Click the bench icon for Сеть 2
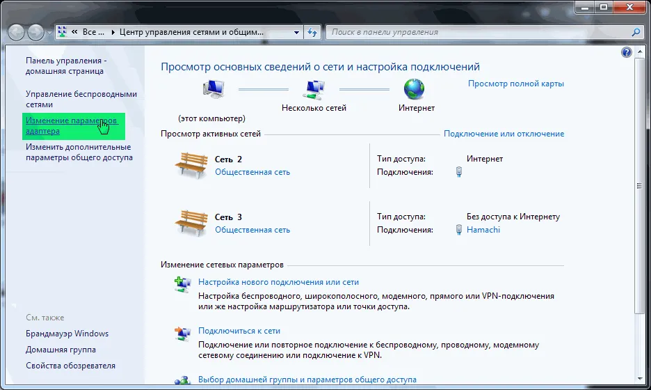The width and height of the screenshot is (651, 390). (x=191, y=165)
